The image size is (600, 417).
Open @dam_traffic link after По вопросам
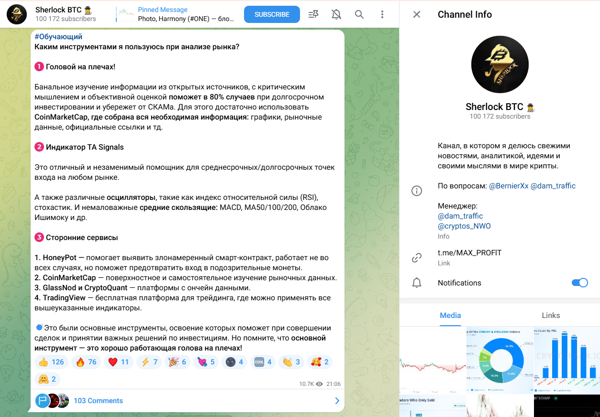point(553,186)
